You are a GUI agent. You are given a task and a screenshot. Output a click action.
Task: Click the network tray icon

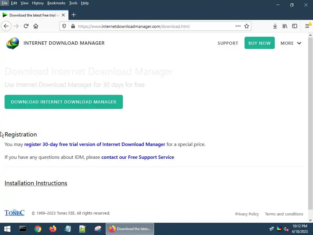pyautogui.click(x=271, y=229)
